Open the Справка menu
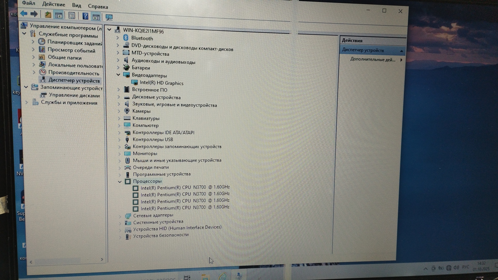 (x=98, y=6)
